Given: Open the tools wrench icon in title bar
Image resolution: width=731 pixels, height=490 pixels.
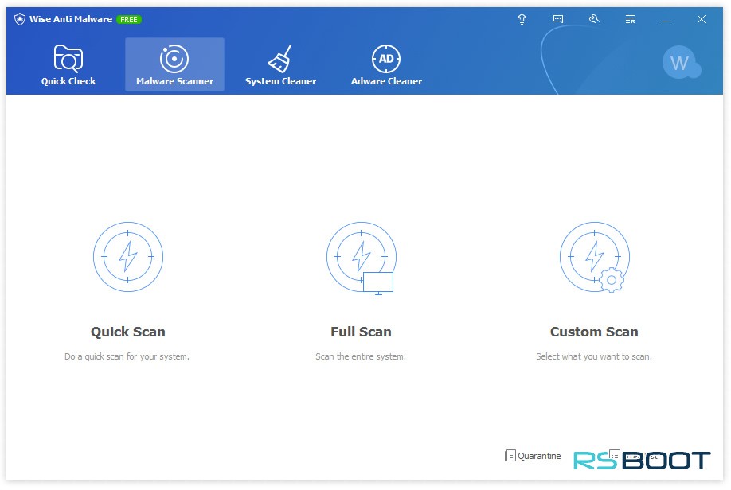Looking at the screenshot, I should click(x=594, y=19).
